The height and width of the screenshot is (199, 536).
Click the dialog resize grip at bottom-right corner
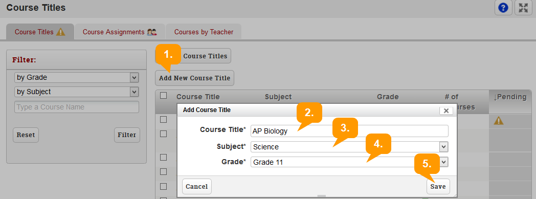click(454, 195)
